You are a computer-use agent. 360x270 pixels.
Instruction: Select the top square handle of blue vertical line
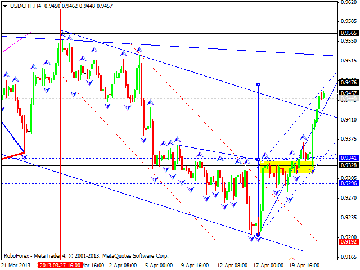[258, 84]
